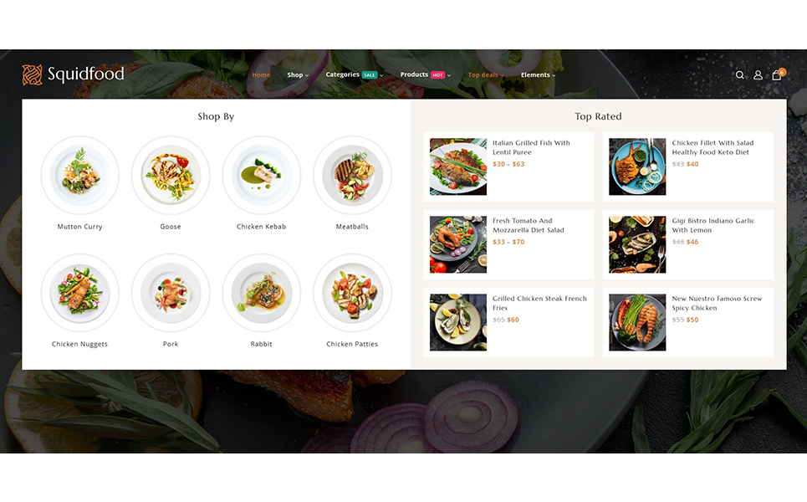Screen dimensions: 807x502
Task: Choose the Rabbit category plate image
Action: point(262,293)
